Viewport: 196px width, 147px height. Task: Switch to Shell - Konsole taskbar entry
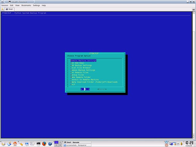[77, 142]
